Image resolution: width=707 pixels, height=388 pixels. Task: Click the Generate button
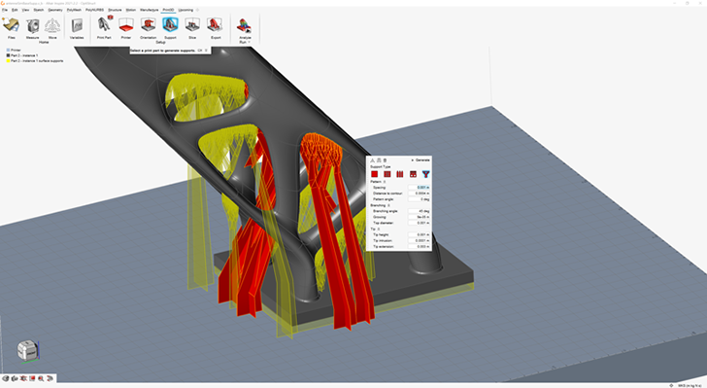pos(421,160)
